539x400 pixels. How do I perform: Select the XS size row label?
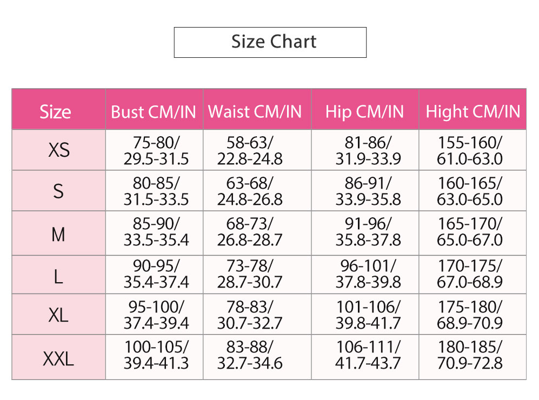click(x=59, y=150)
